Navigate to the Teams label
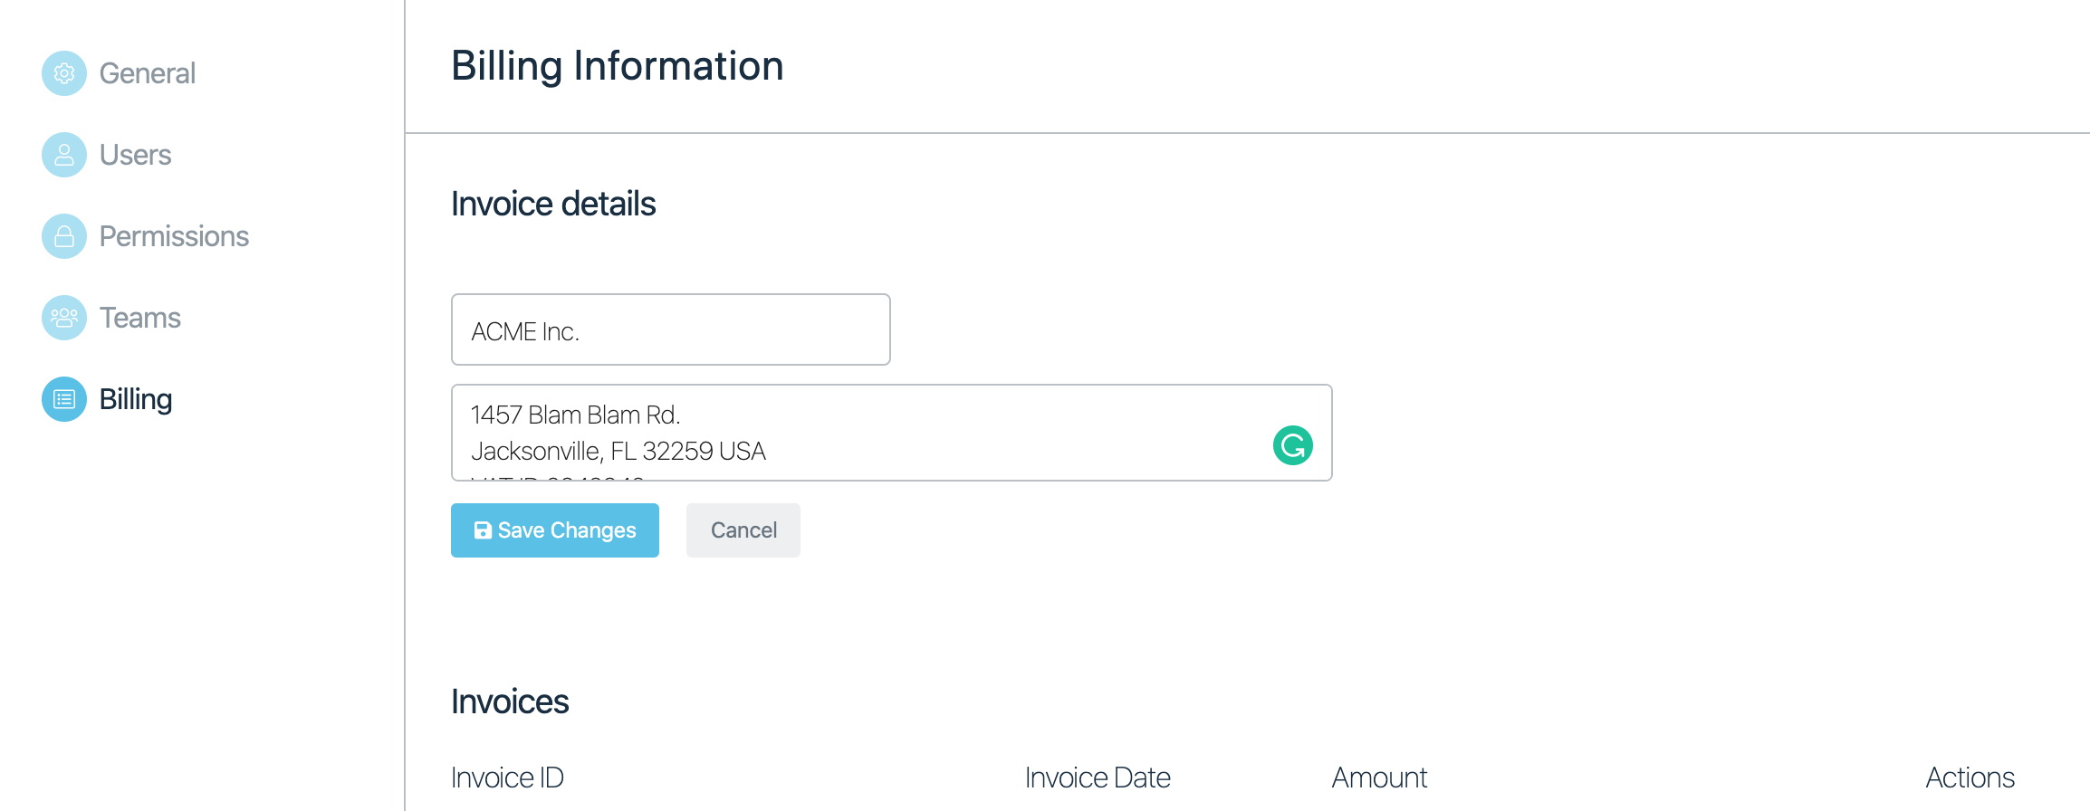This screenshot has width=2090, height=811. point(139,318)
